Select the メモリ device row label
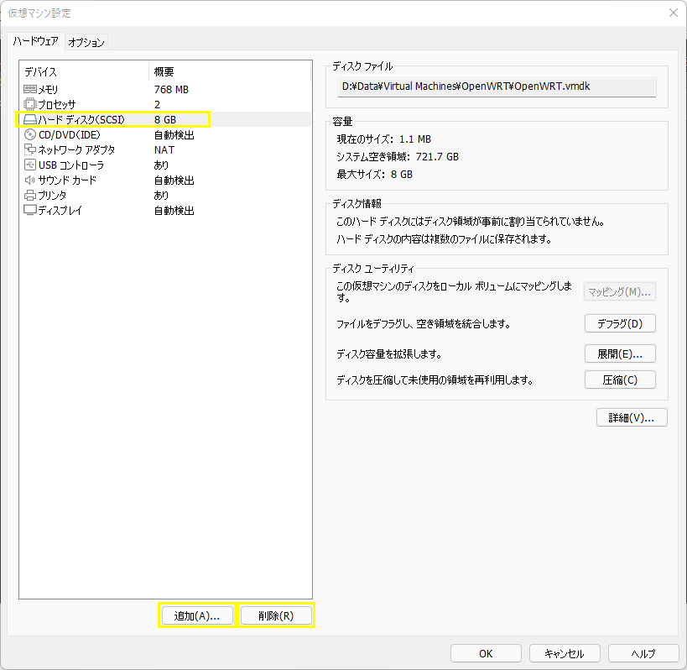687x670 pixels. (48, 90)
